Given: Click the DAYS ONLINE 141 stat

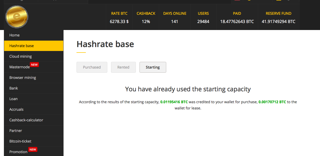Looking at the screenshot, I should tap(175, 17).
